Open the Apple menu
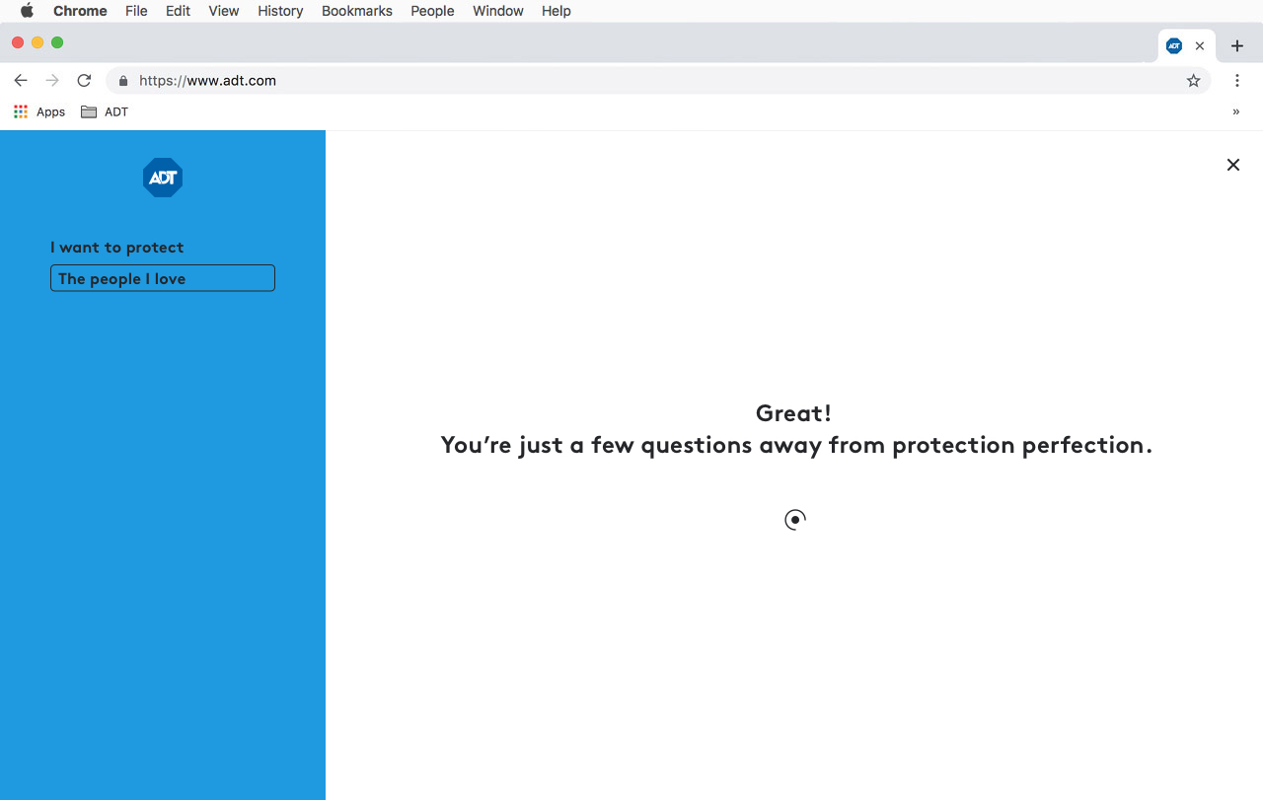 (27, 11)
